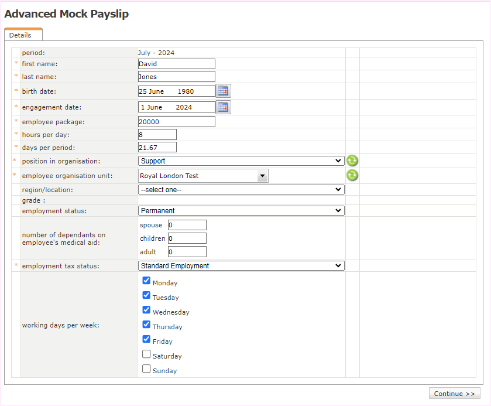Open the employment status dropdown

(x=241, y=211)
